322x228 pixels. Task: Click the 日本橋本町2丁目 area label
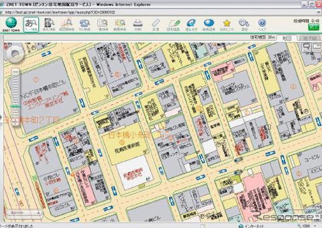point(32,120)
